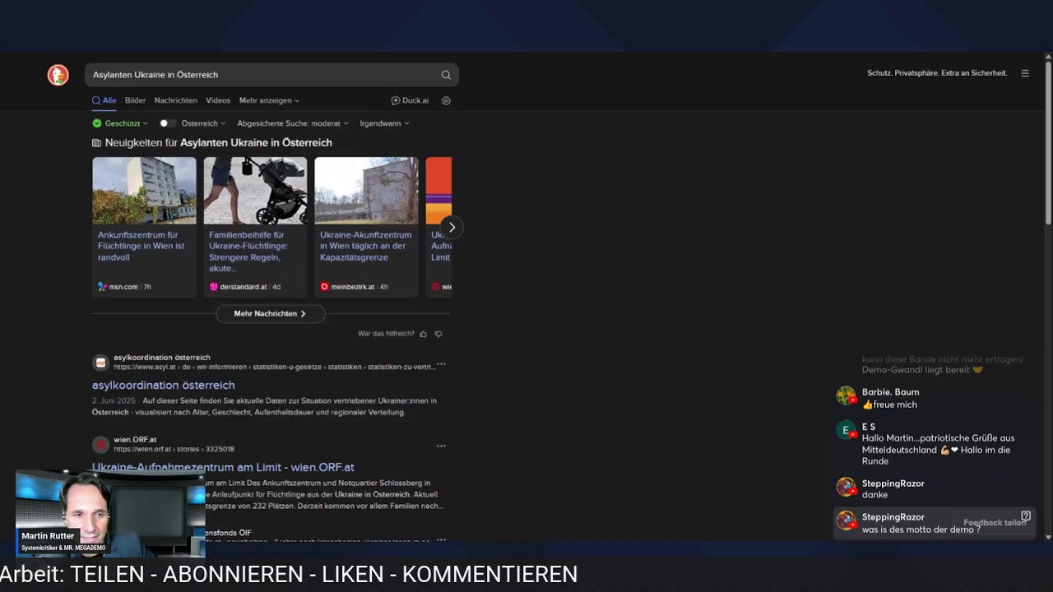The height and width of the screenshot is (592, 1053).
Task: Open Ukraine-Aufnahmezentrum am Limit result link
Action: click(223, 467)
